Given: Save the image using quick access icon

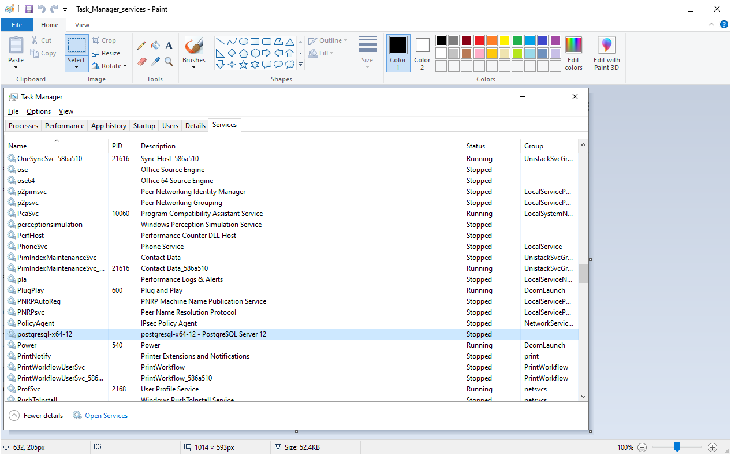Looking at the screenshot, I should pos(29,9).
